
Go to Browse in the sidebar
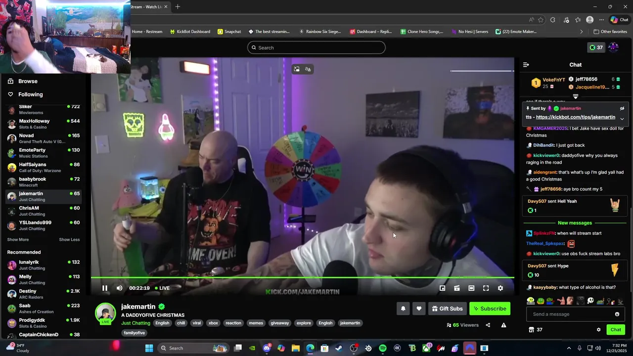coord(23,81)
